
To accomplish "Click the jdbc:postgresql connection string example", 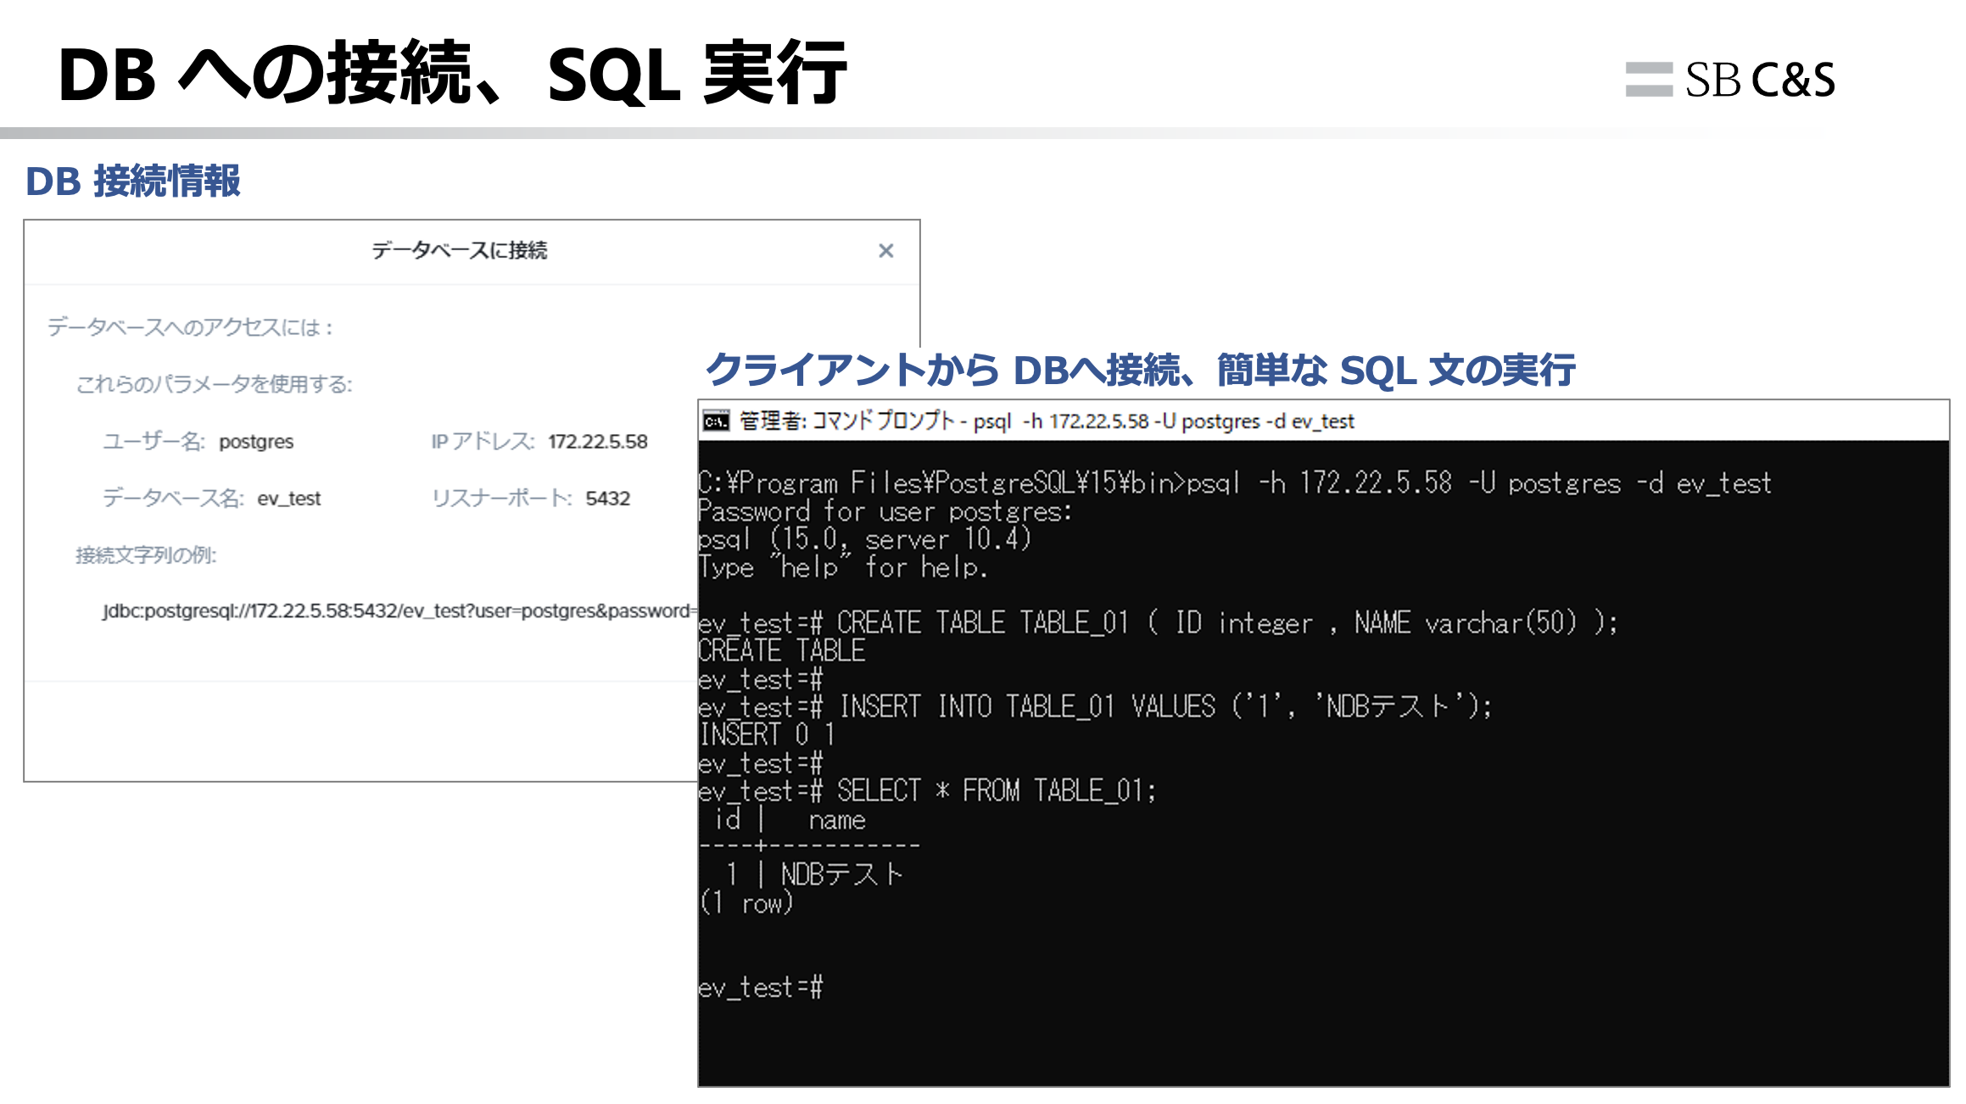I will click(399, 611).
